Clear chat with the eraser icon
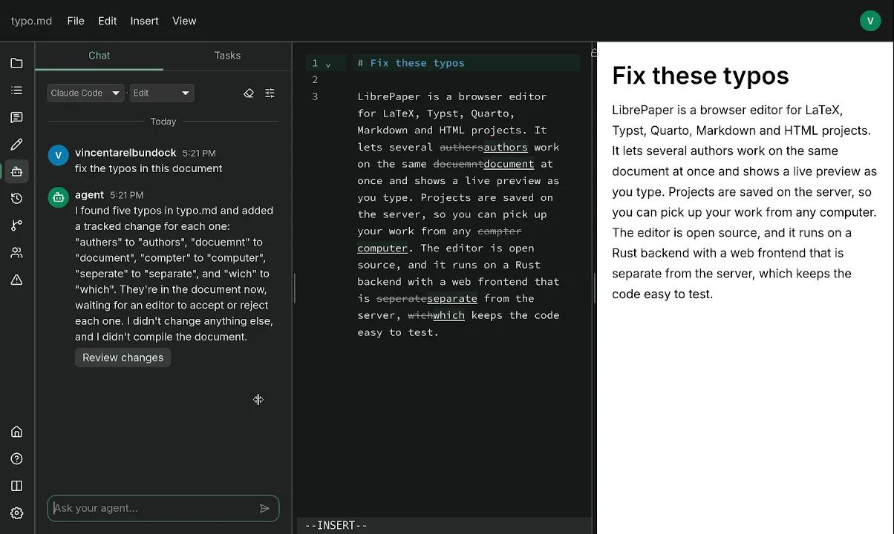The image size is (894, 534). [249, 93]
